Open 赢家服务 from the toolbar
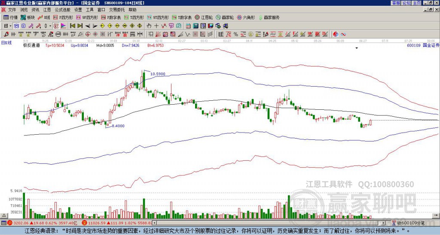440x235 pixels. [269, 17]
